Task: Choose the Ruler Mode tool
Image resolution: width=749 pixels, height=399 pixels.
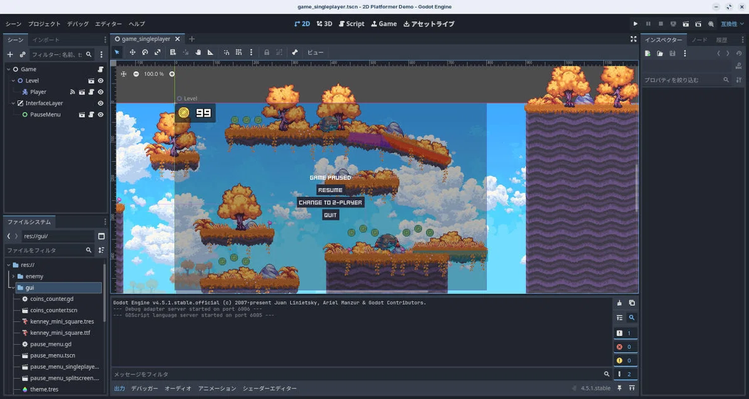Action: (x=210, y=52)
